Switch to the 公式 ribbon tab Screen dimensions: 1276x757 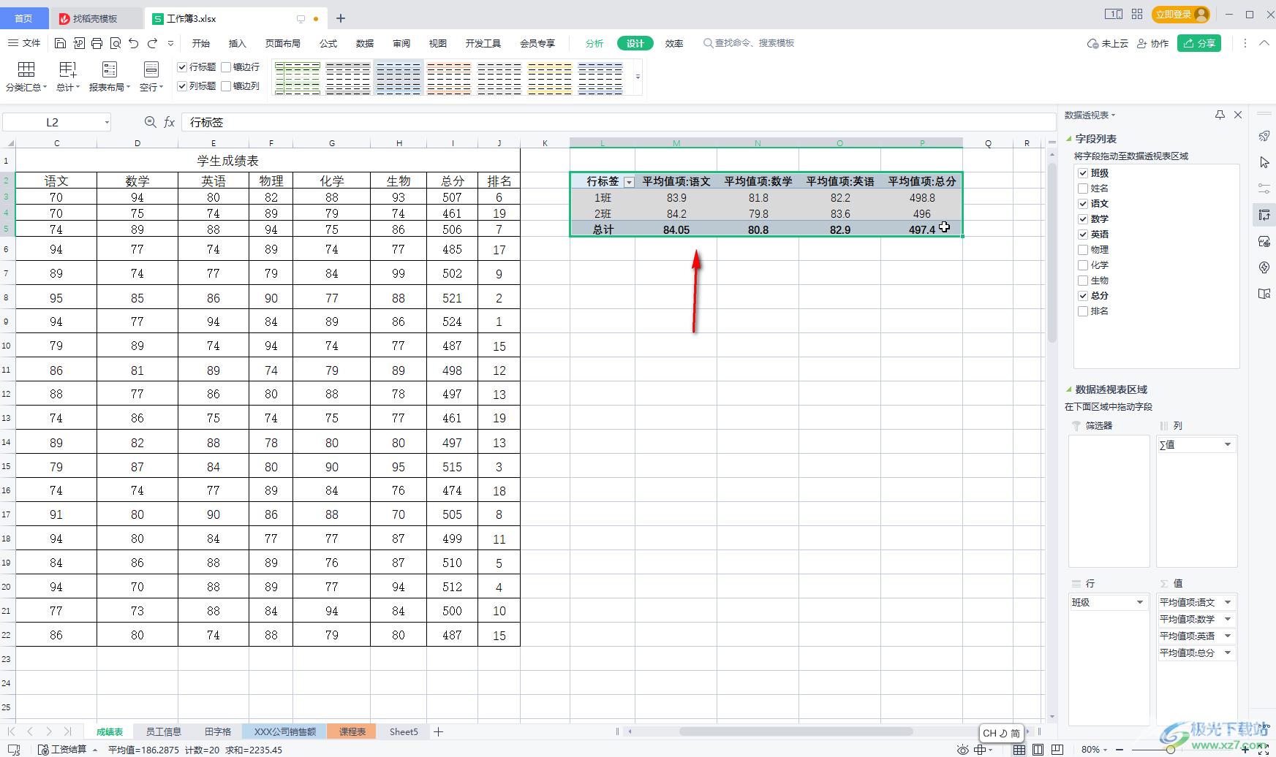(328, 44)
